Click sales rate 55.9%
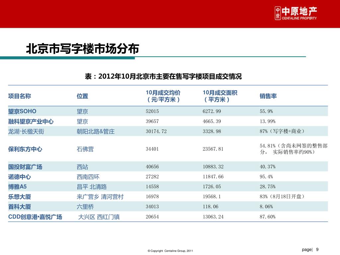 (266, 111)
